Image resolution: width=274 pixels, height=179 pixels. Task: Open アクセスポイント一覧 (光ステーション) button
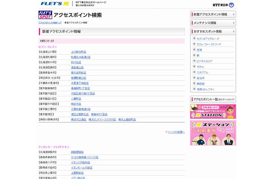coord(213,99)
